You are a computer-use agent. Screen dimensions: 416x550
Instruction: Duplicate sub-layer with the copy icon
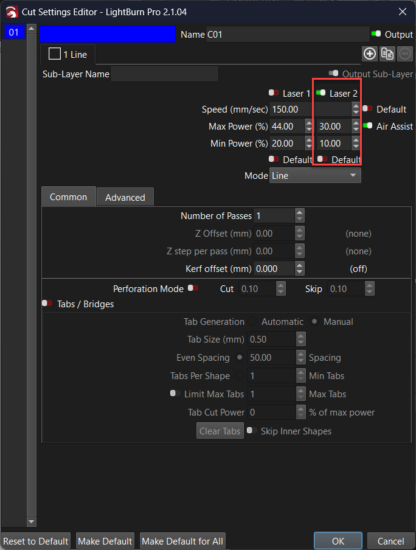(x=387, y=54)
